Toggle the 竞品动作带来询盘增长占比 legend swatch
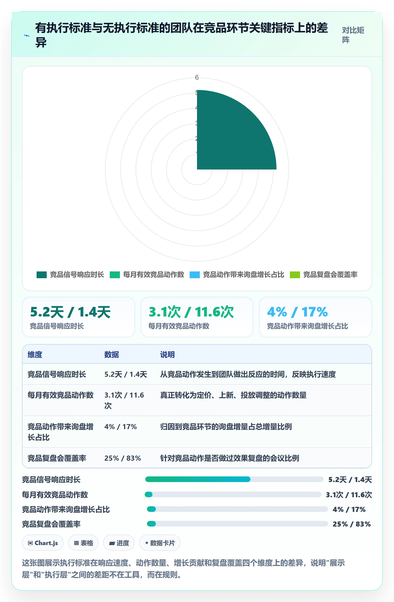 (195, 275)
